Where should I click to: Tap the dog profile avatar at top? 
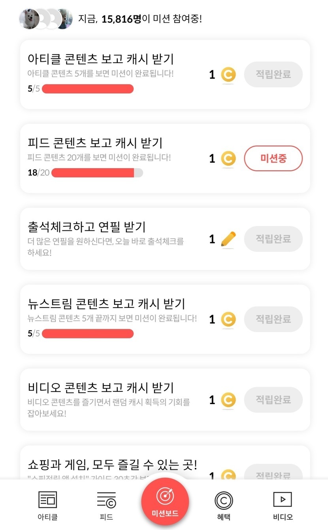tap(29, 19)
